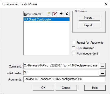Click the Import... button
The image size is (110, 94).
tap(89, 18)
